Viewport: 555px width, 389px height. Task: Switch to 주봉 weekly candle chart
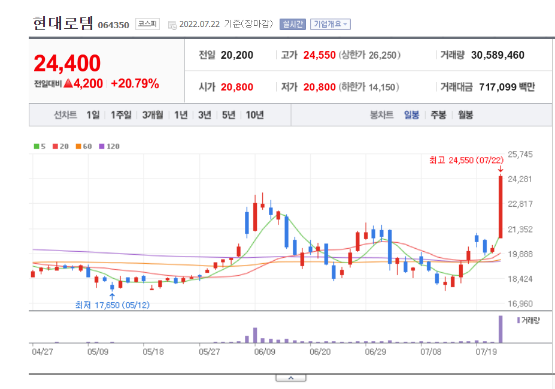[x=438, y=115]
